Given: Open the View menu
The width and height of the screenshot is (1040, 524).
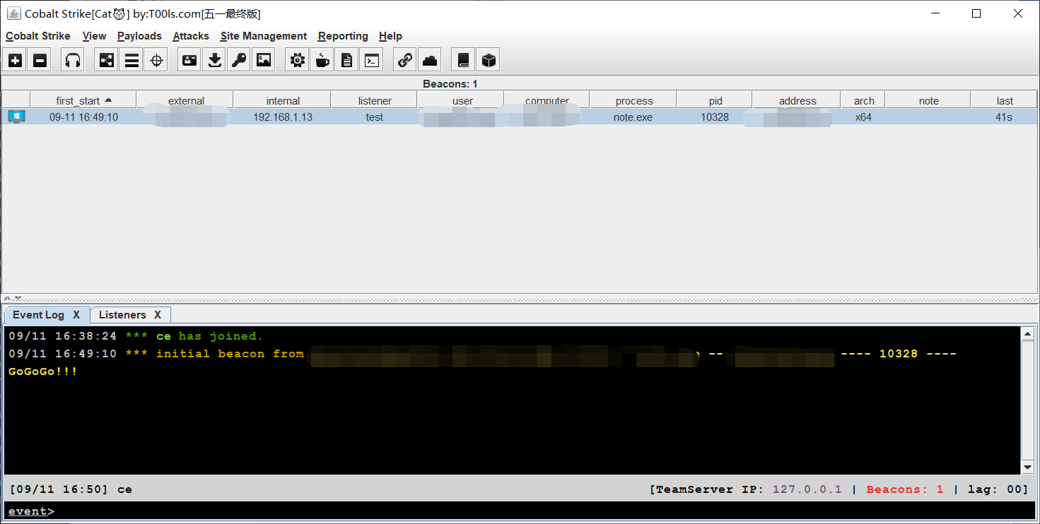Looking at the screenshot, I should click(94, 36).
